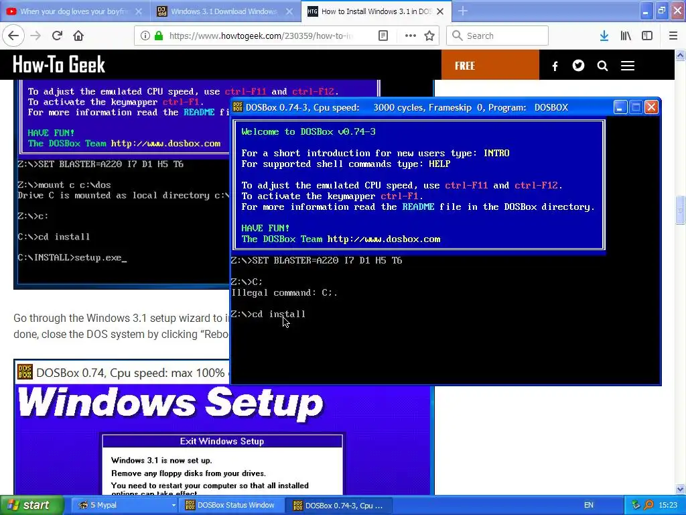The width and height of the screenshot is (686, 515).
Task: Click the green padlock security icon
Action: 159,36
